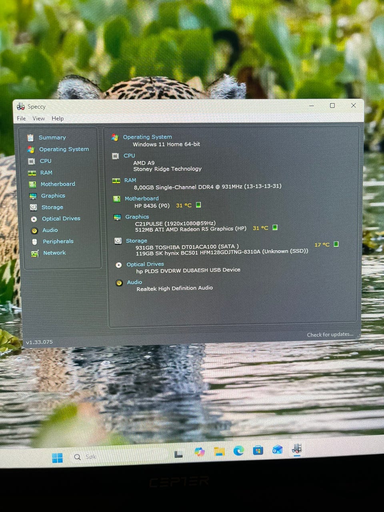
Task: Click the HP 8436 (P0) text
Action: 152,206
